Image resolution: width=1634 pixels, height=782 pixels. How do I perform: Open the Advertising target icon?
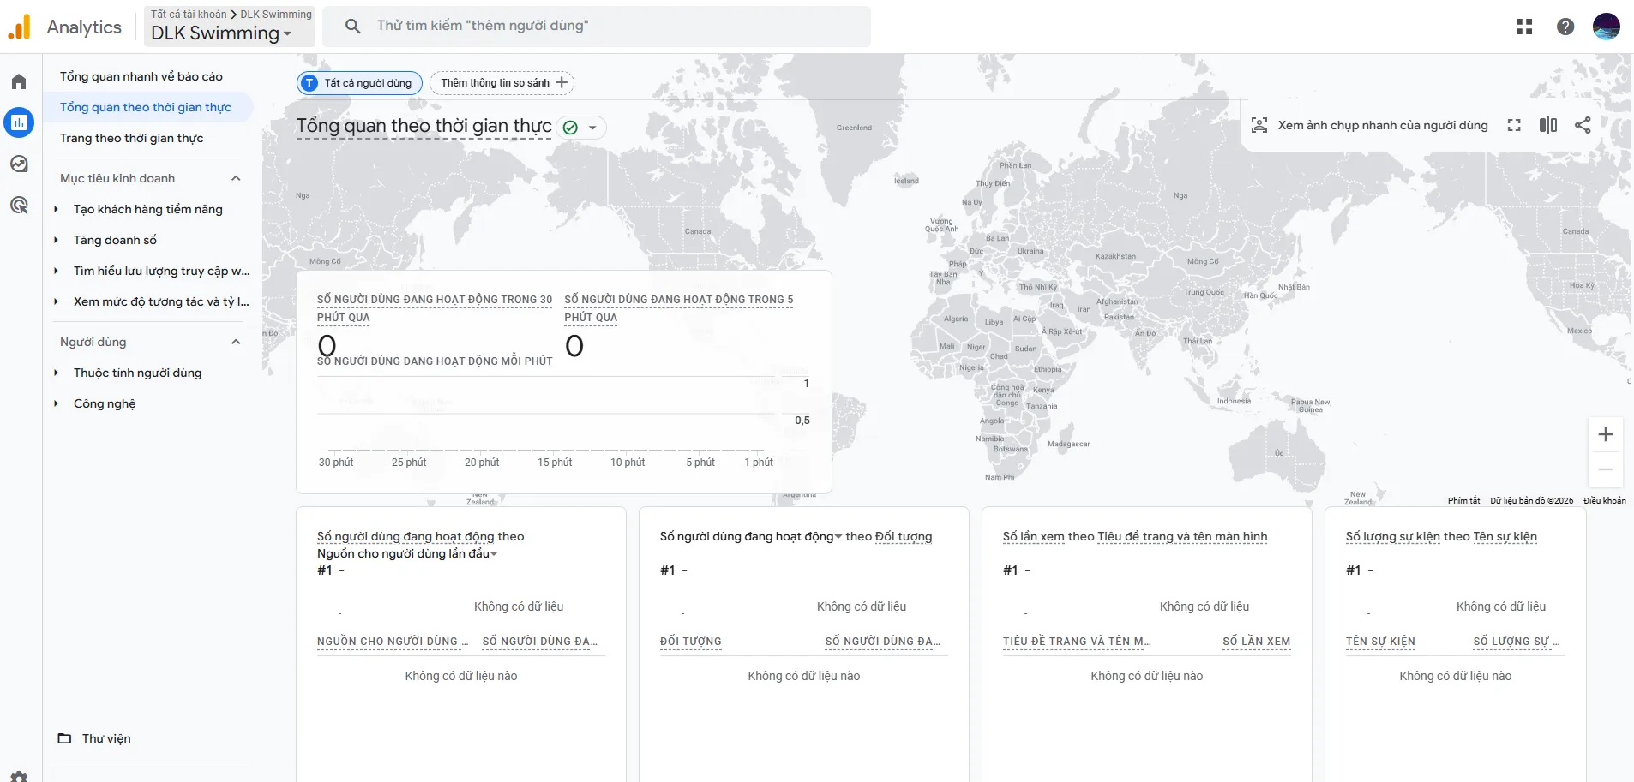click(x=19, y=205)
